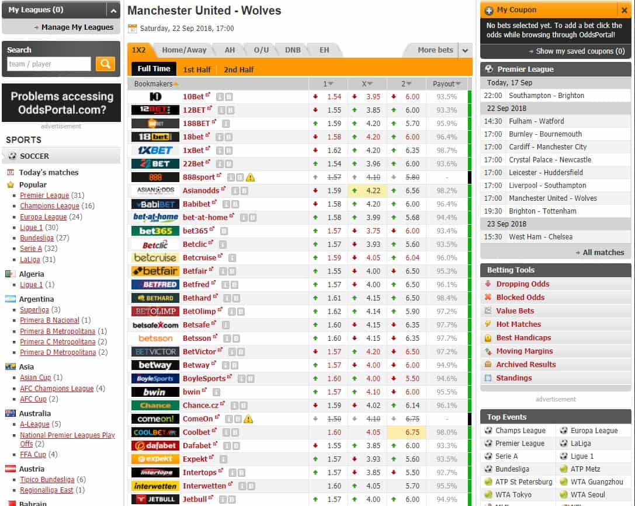Sort by Bookmakers column
635x506 pixels.
[x=156, y=83]
